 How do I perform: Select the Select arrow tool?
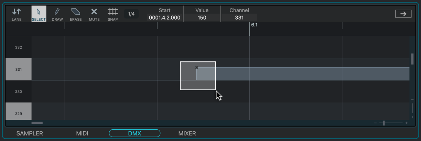39,14
